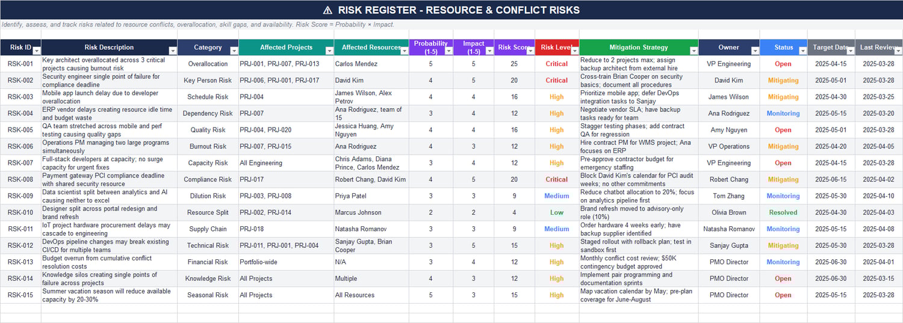Viewport: 903px width, 323px height.
Task: Select last review date 2025-04-05
Action: (879, 146)
